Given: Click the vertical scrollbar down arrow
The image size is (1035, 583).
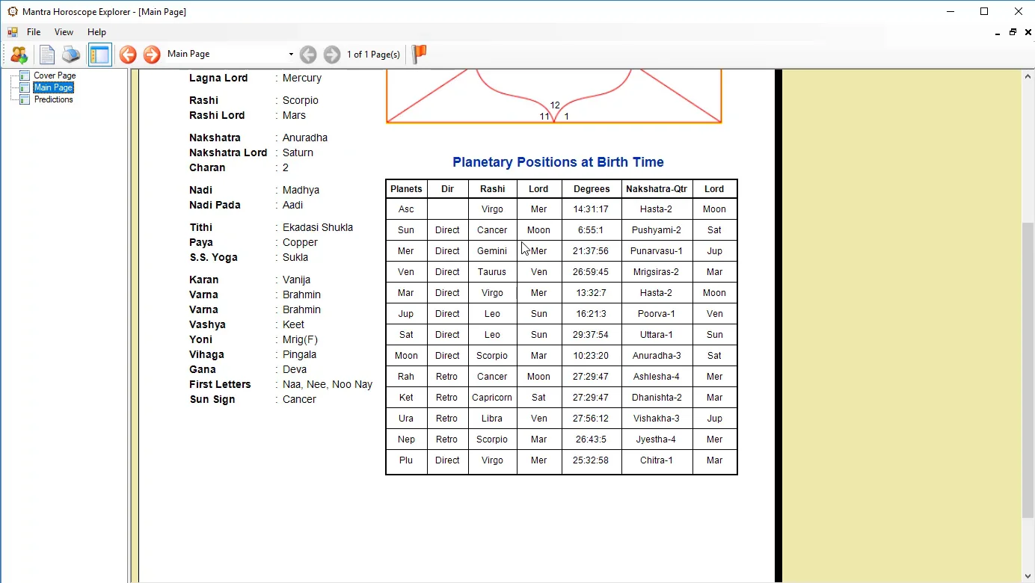Looking at the screenshot, I should tap(1028, 576).
